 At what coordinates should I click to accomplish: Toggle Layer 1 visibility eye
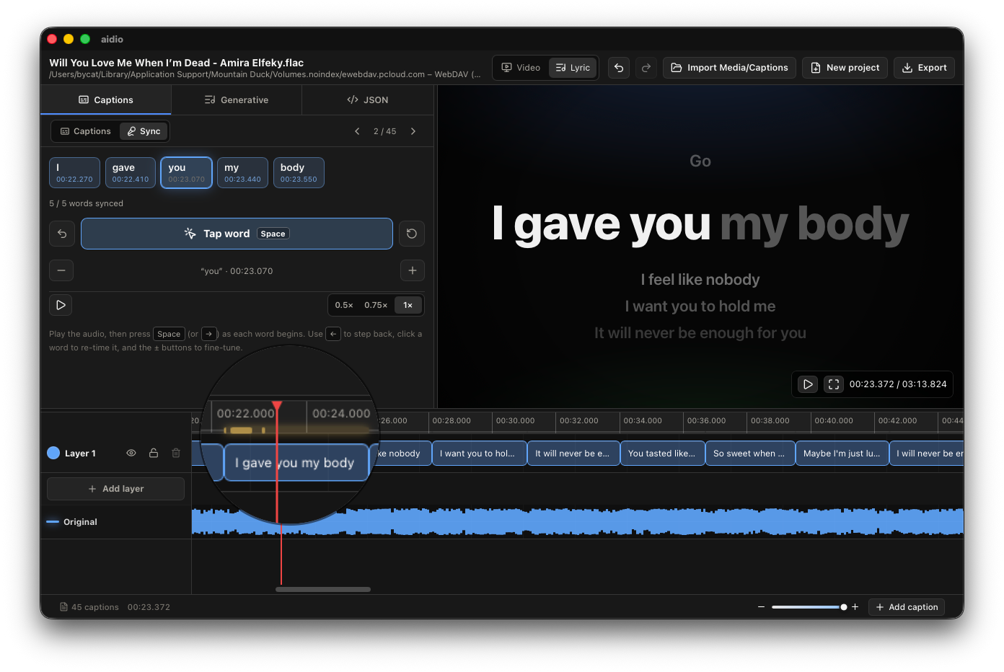[131, 453]
